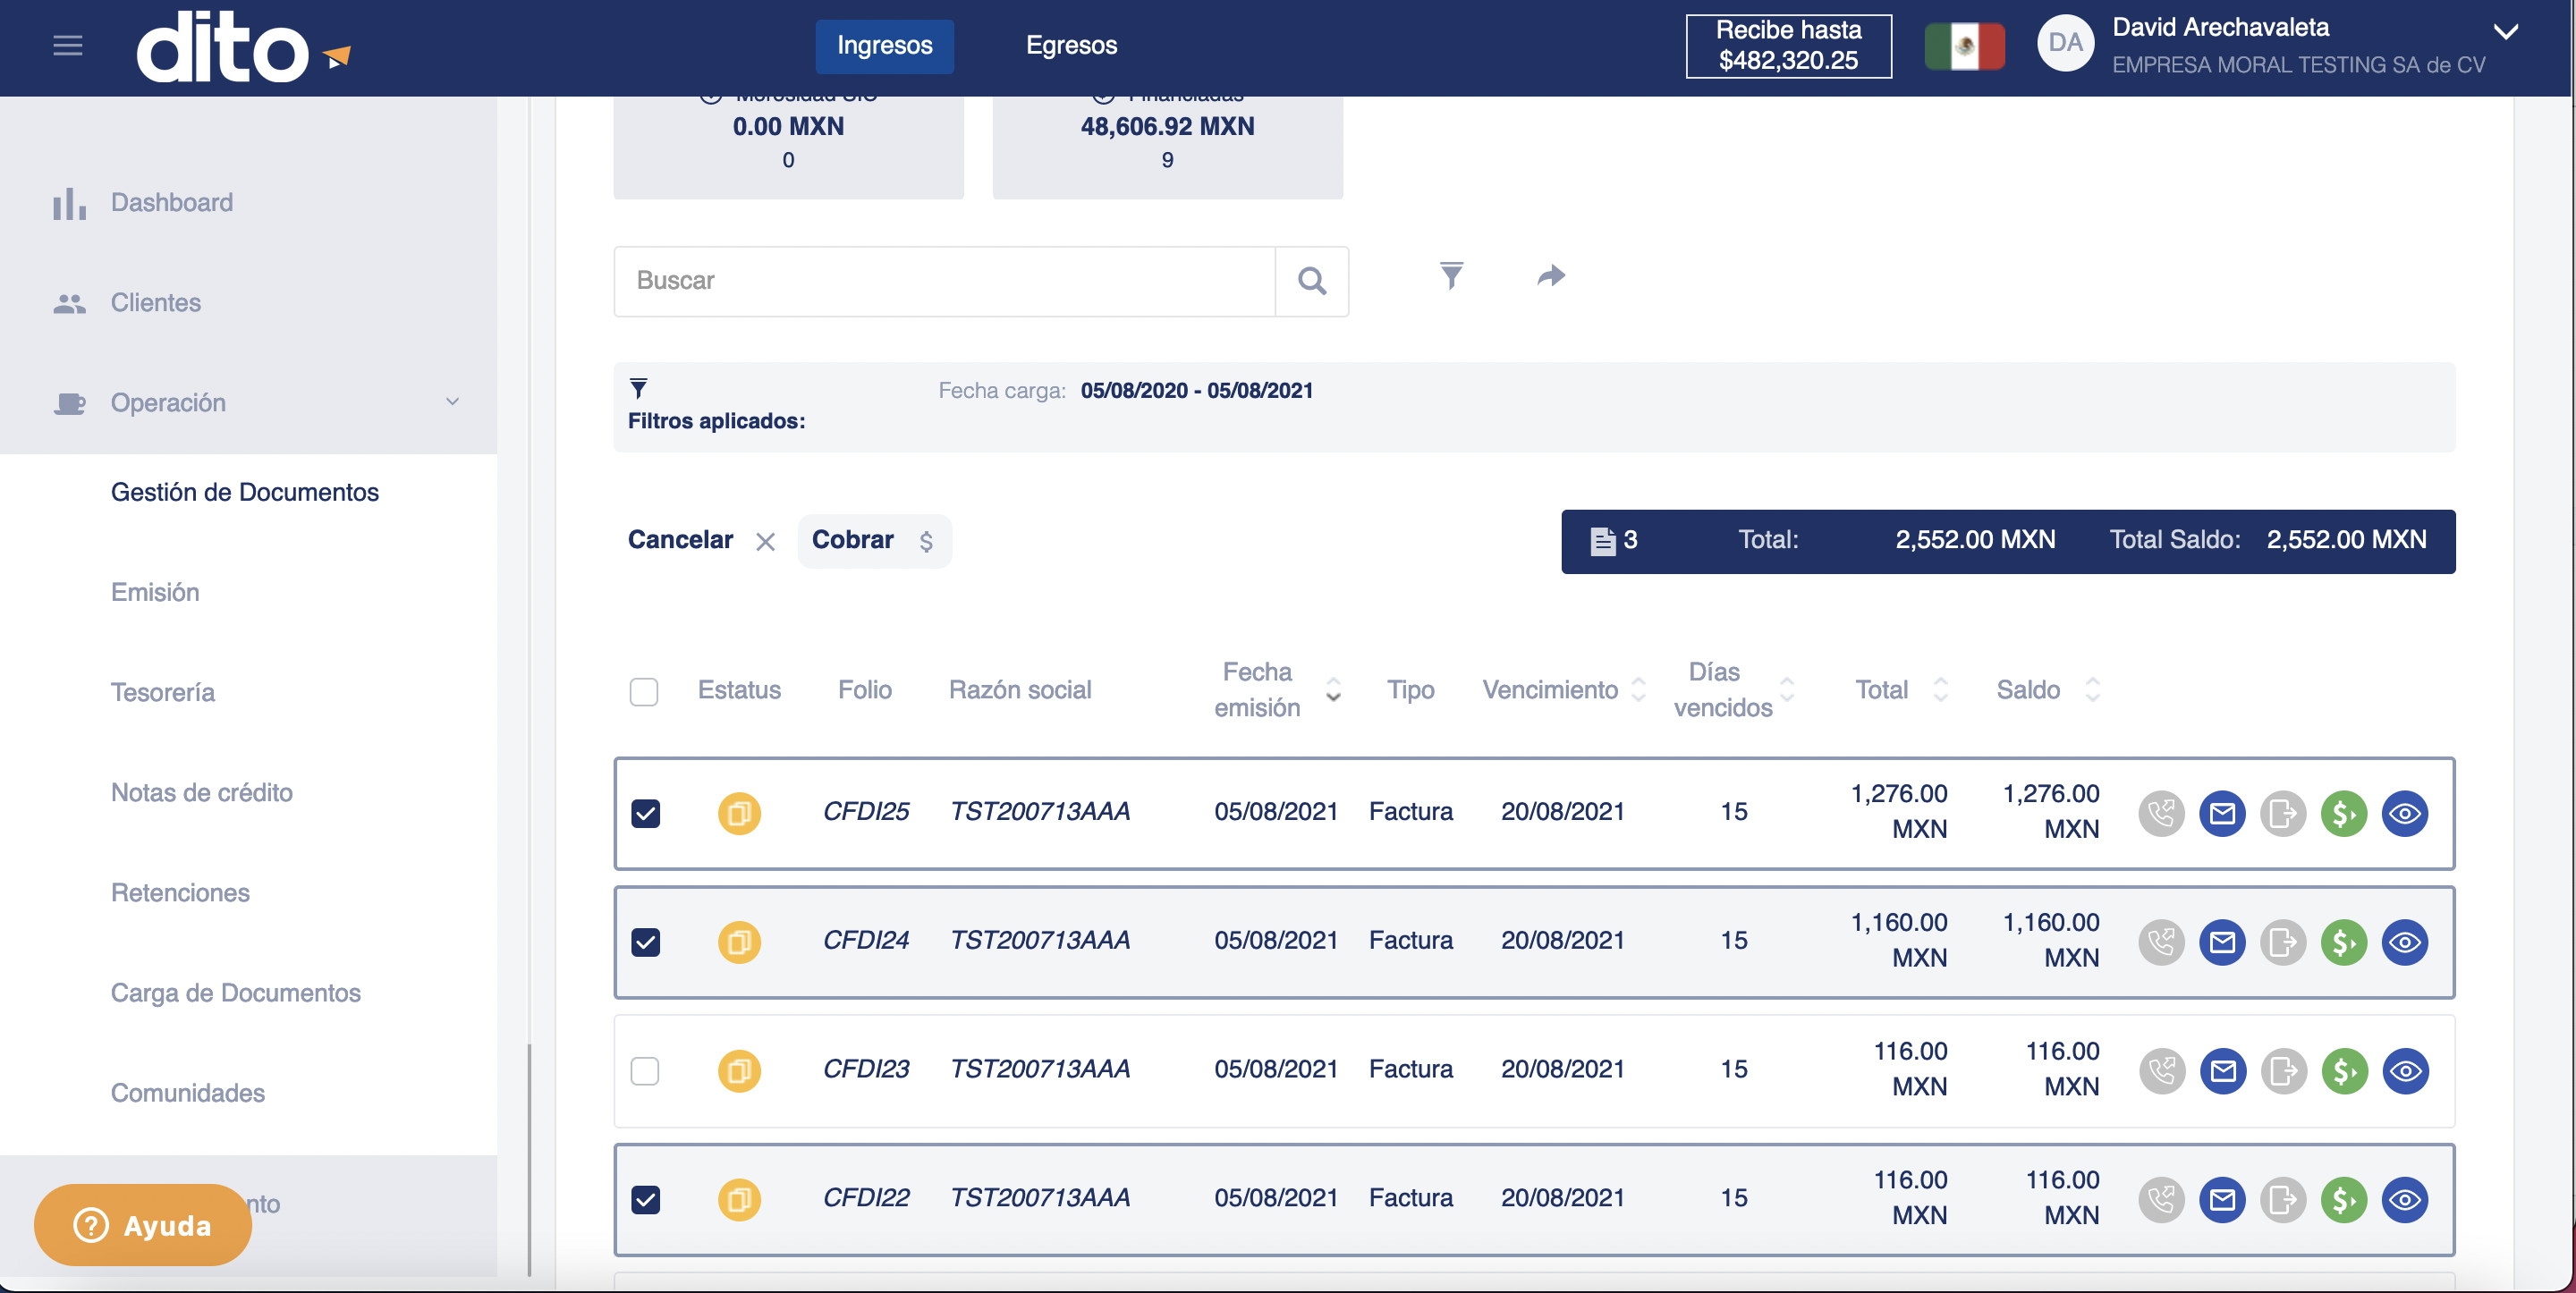Click the email icon in CFDI24 row
This screenshot has height=1293, width=2576.
coord(2222,942)
